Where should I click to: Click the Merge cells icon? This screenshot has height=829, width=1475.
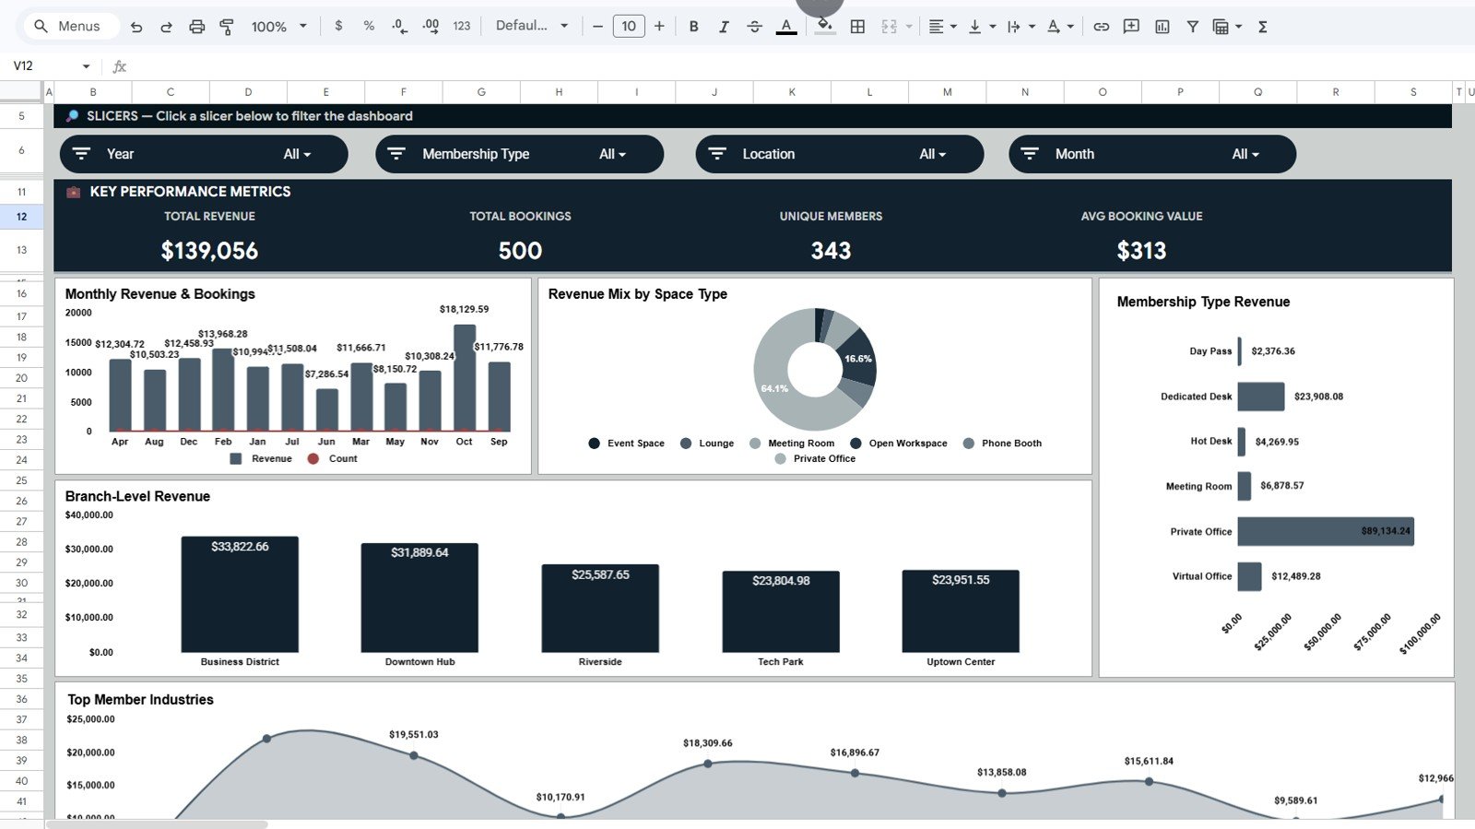click(x=889, y=26)
